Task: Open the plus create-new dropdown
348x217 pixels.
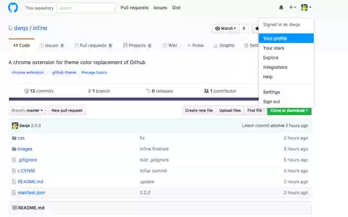Action: click(x=293, y=8)
